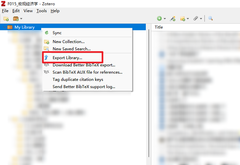Image resolution: width=240 pixels, height=165 pixels.
Task: Open the File menu
Action: pos(5,11)
